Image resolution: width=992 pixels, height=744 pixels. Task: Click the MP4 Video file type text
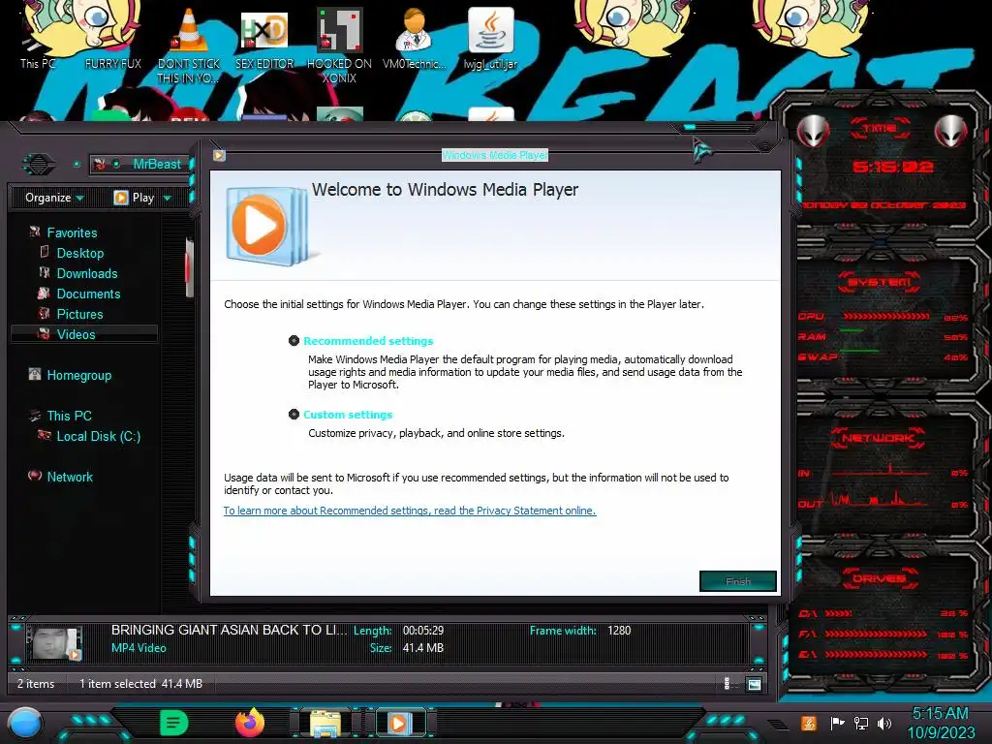tap(139, 648)
